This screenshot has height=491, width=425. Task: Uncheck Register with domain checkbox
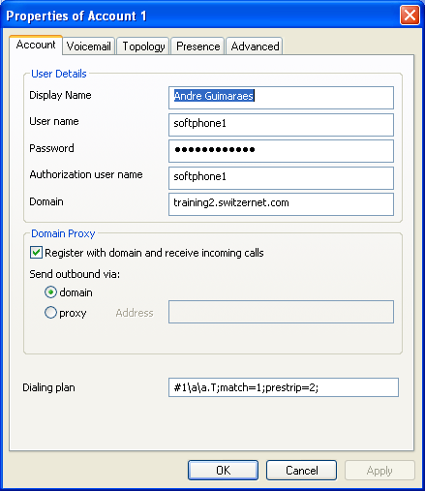(x=36, y=253)
